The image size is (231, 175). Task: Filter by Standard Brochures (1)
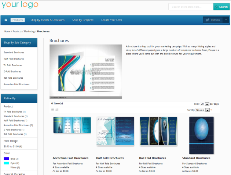[x=16, y=116]
